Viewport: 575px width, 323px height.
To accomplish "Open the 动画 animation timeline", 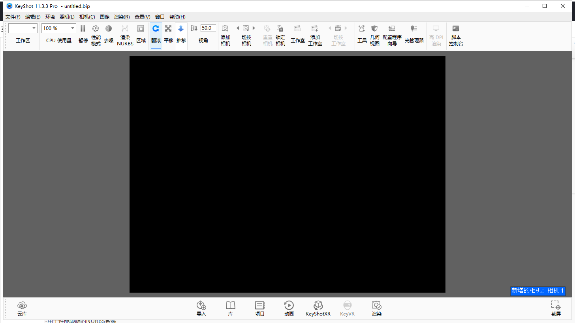I will pos(289,309).
